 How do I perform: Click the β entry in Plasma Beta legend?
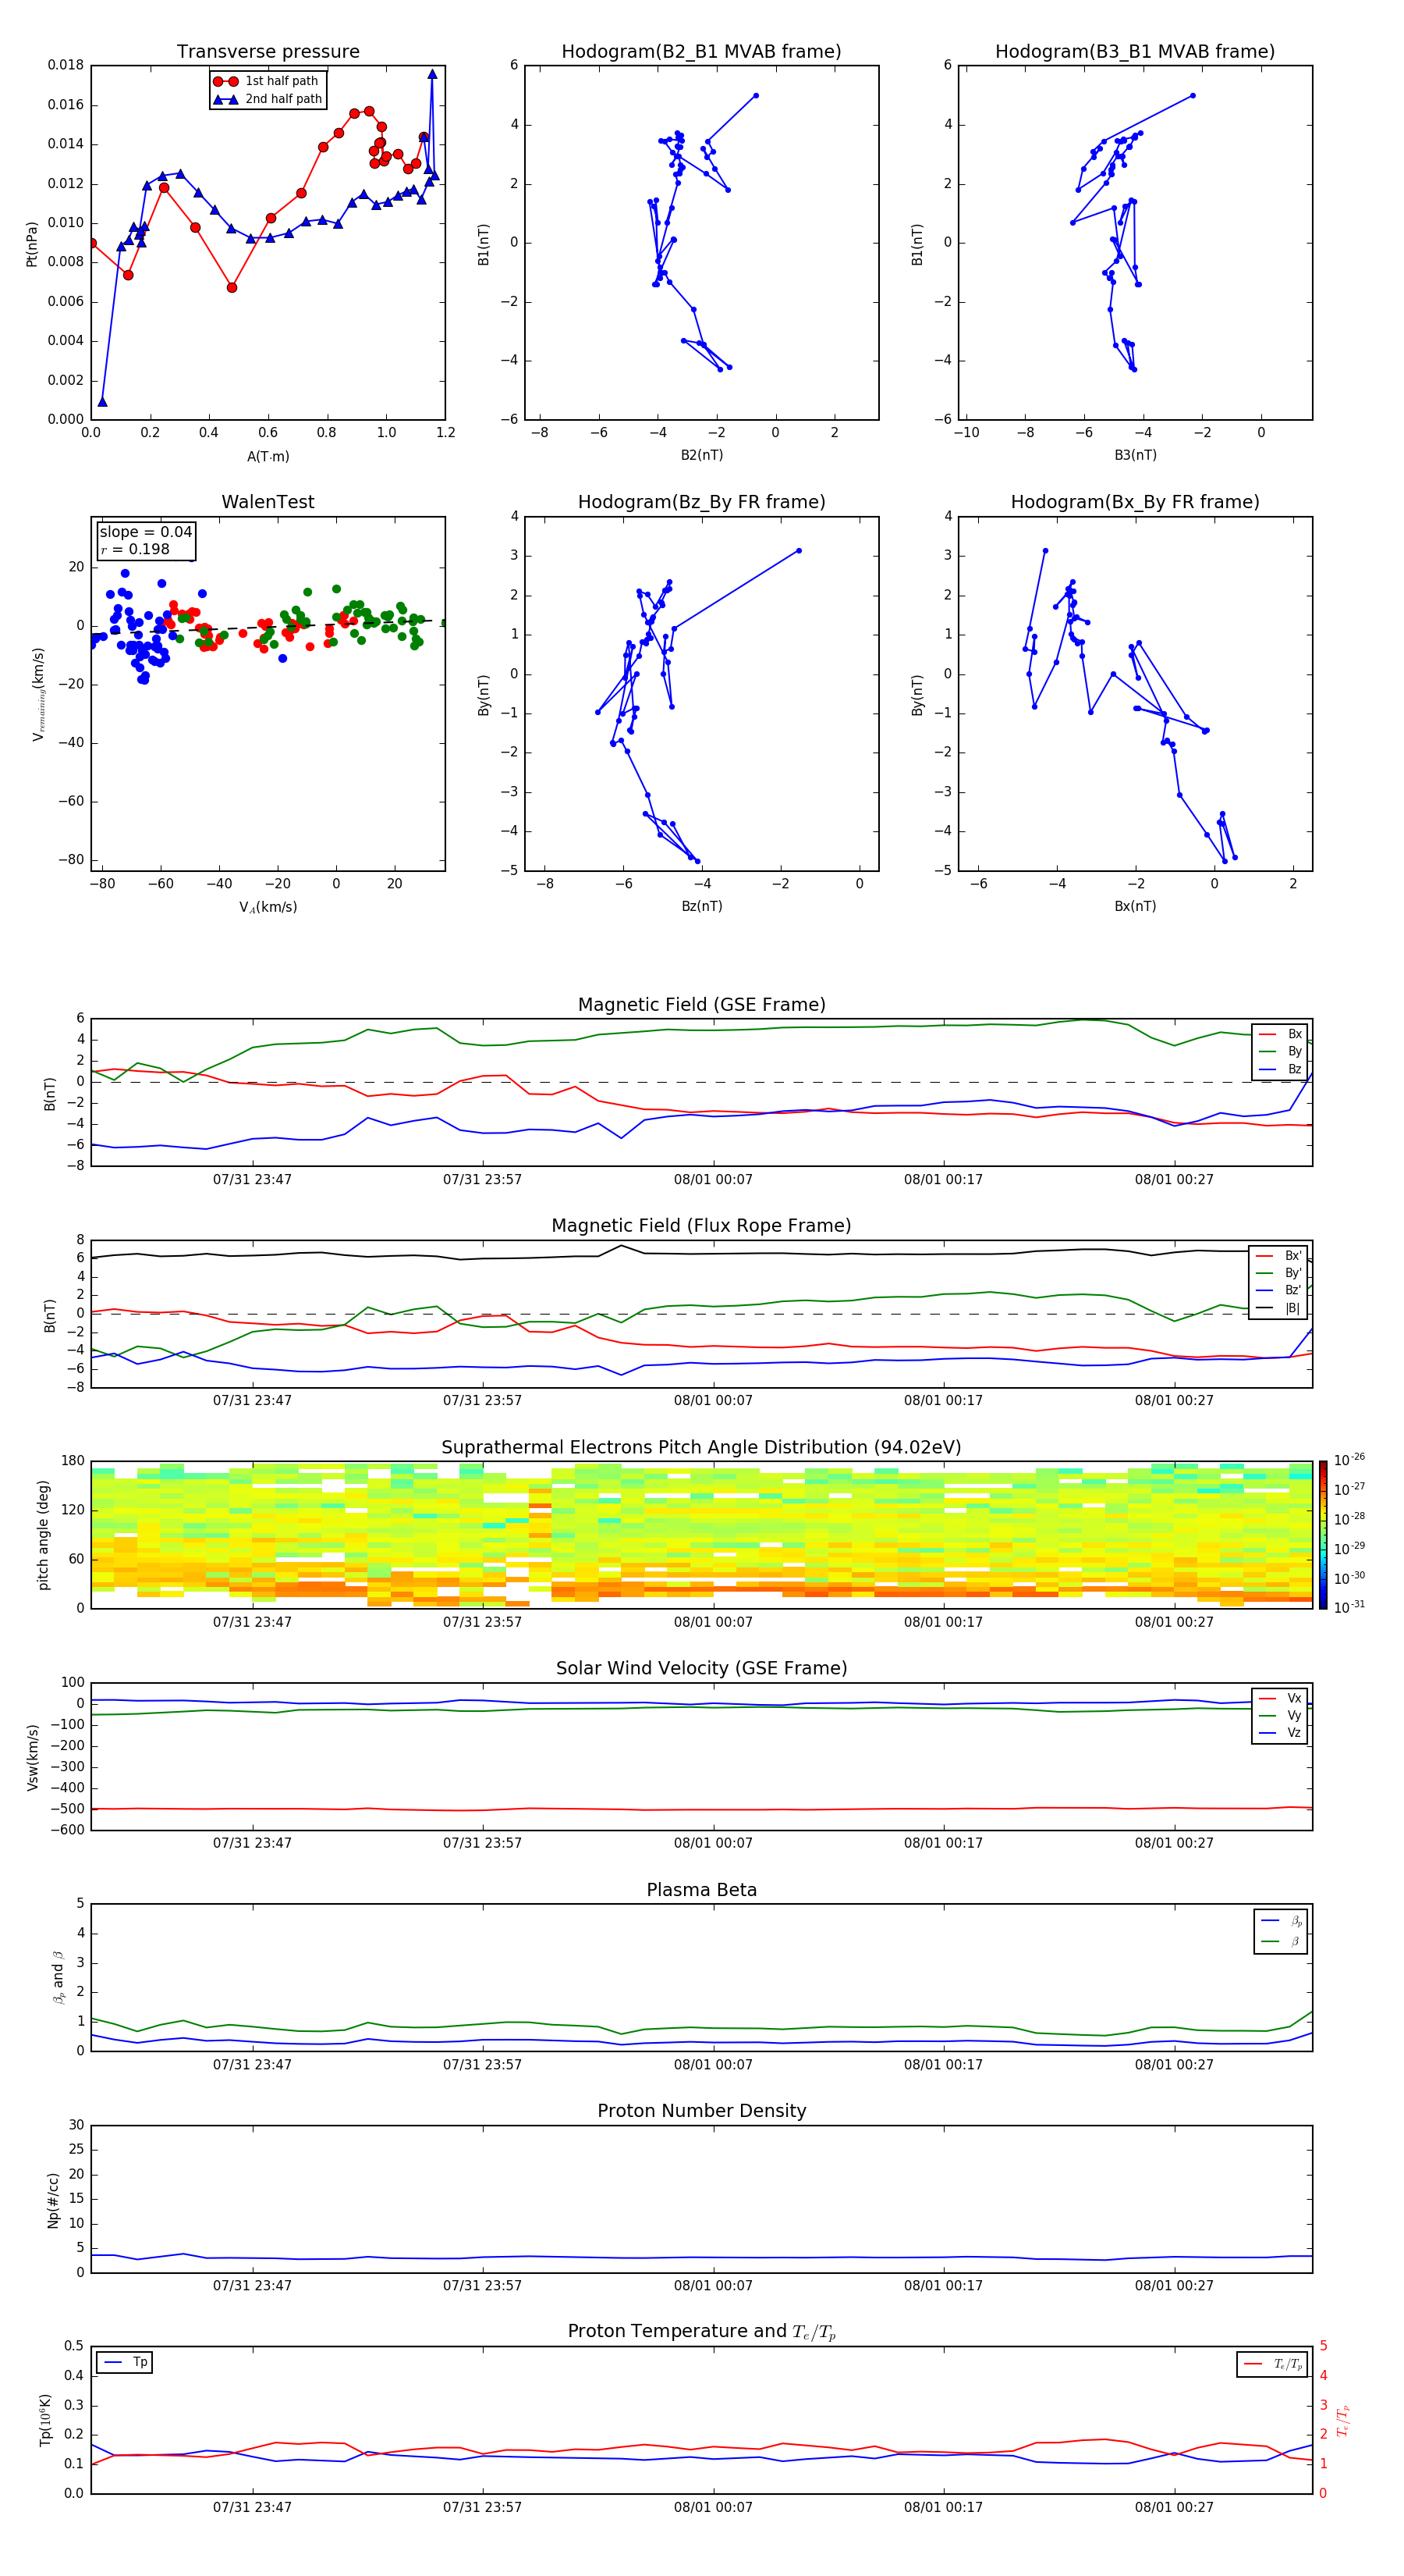pyautogui.click(x=1281, y=1941)
